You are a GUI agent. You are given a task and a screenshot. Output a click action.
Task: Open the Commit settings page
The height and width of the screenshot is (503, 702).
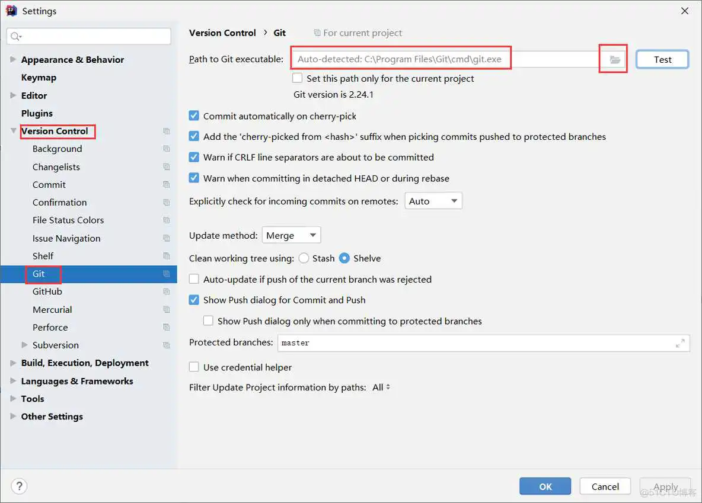[x=49, y=185]
